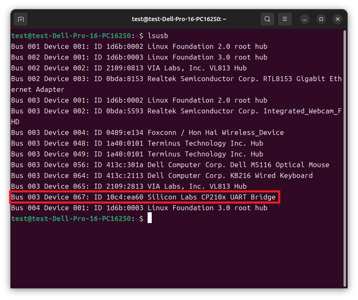Click the bottom shell prompt cursor
The width and height of the screenshot is (358, 300).
coord(150,218)
